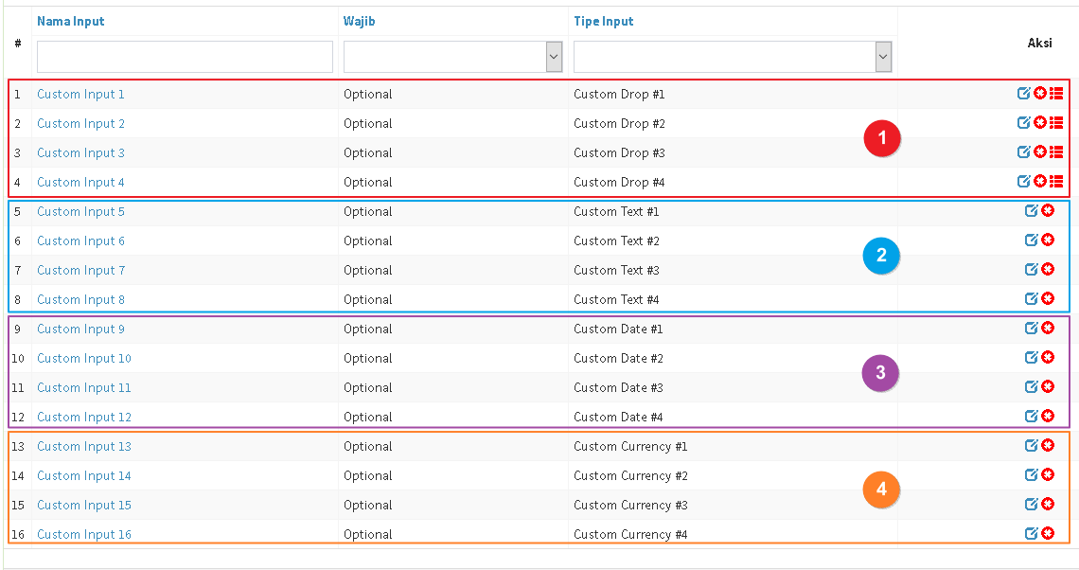Click the edit icon for Custom Currency #1
The width and height of the screenshot is (1079, 570).
(x=1032, y=446)
